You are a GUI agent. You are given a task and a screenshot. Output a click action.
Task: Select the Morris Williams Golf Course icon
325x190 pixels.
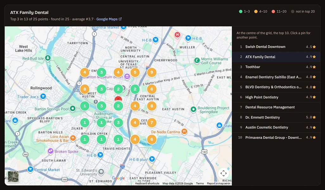click(x=197, y=60)
